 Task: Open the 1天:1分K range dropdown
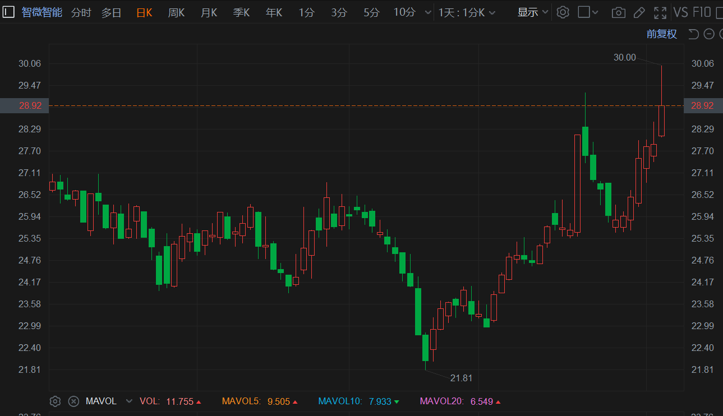[x=467, y=12]
